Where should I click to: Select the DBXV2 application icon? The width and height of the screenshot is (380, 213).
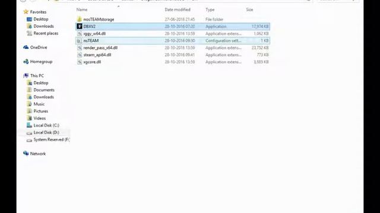pyautogui.click(x=79, y=26)
